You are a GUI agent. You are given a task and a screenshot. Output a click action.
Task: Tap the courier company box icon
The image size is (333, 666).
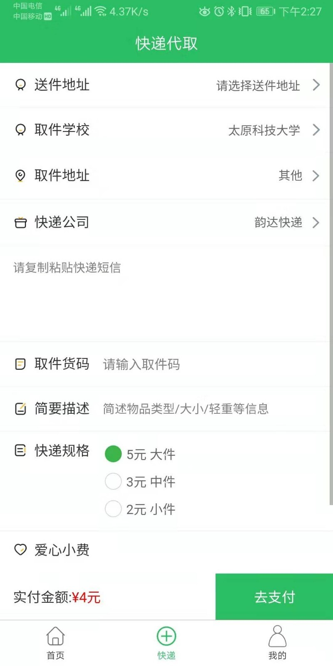(20, 223)
